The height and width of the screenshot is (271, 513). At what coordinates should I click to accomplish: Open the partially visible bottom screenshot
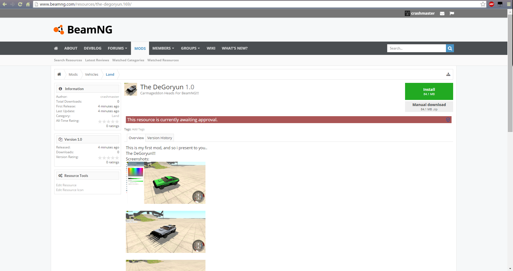pos(166,265)
